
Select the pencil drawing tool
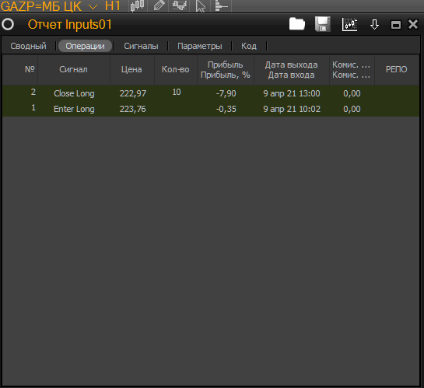click(x=159, y=5)
